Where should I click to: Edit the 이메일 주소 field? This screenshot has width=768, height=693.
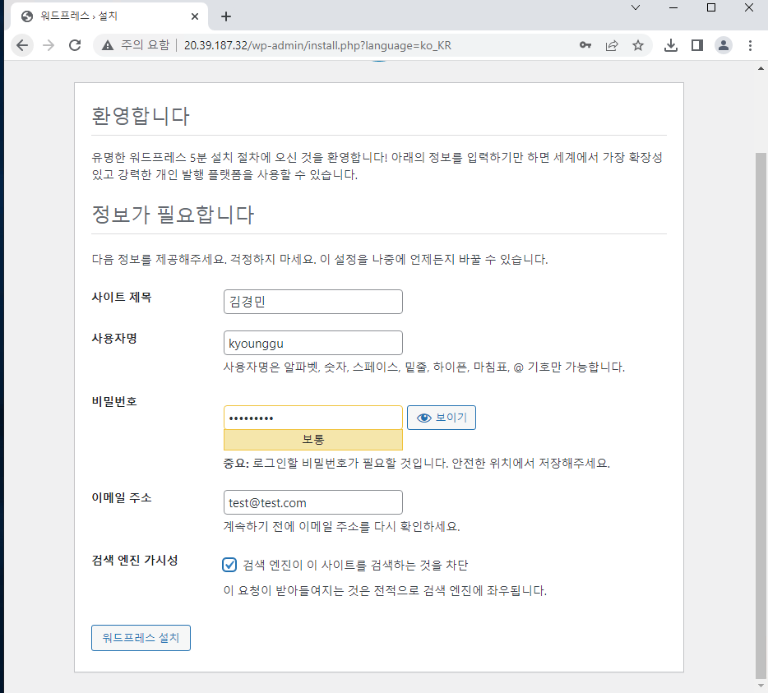click(x=313, y=502)
